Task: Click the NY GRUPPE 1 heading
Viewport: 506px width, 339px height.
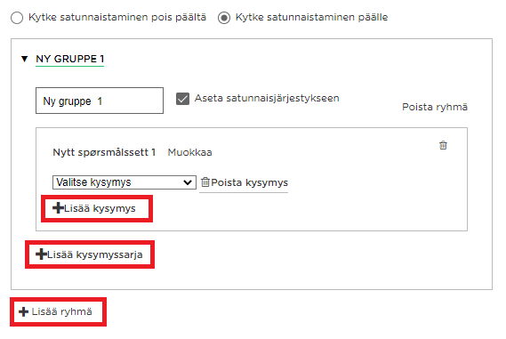Action: point(70,59)
